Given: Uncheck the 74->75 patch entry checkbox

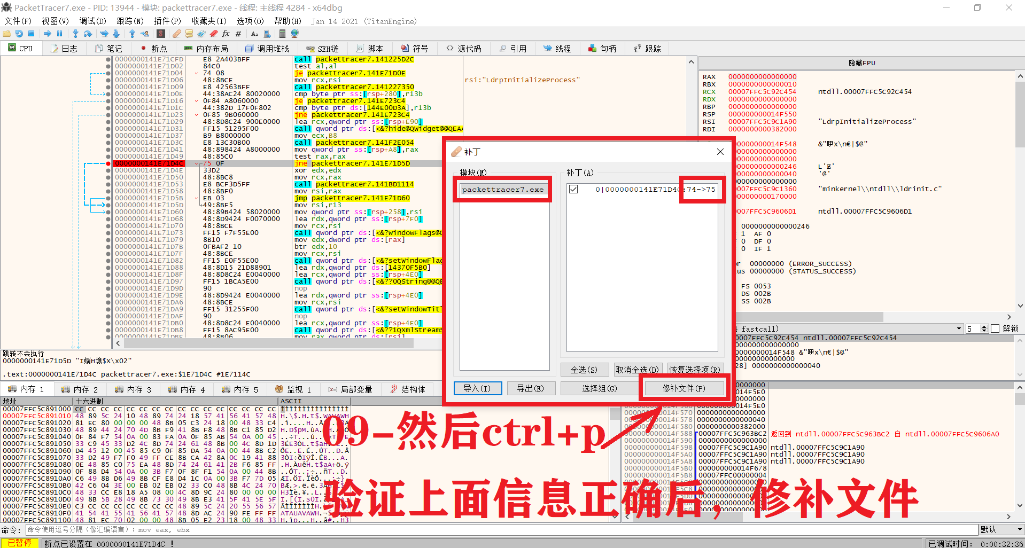Looking at the screenshot, I should (573, 190).
